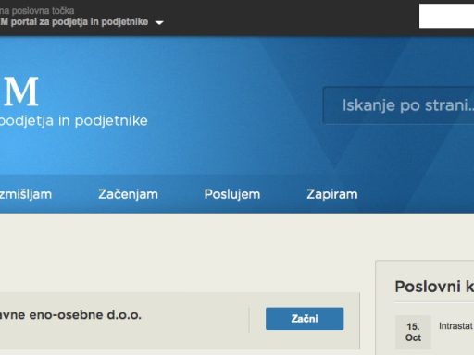The image size is (474, 355).
Task: Click the 15. Oct calendar date tile
Action: coord(413,332)
